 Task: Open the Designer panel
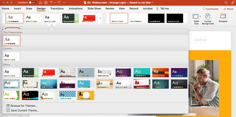click(223, 18)
